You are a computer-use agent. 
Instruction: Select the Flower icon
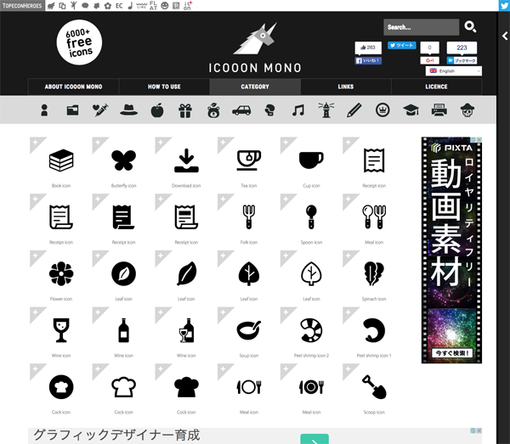[x=61, y=273]
